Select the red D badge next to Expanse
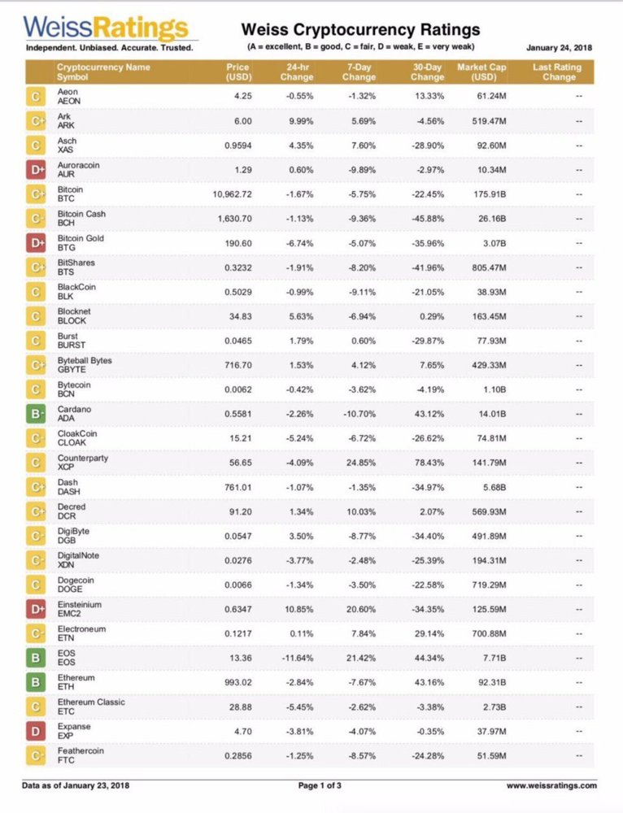Screen dimensions: 623x813 (37, 732)
